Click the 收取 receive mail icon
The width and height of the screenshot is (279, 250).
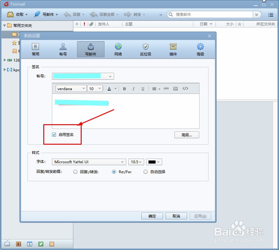click(x=16, y=14)
